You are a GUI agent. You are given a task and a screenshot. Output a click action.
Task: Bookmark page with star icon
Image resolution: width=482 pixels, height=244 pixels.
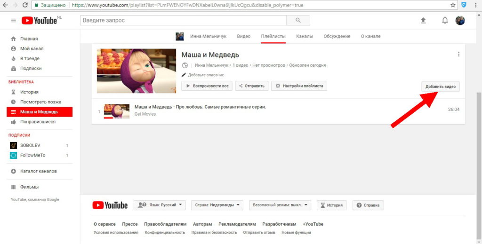(453, 5)
